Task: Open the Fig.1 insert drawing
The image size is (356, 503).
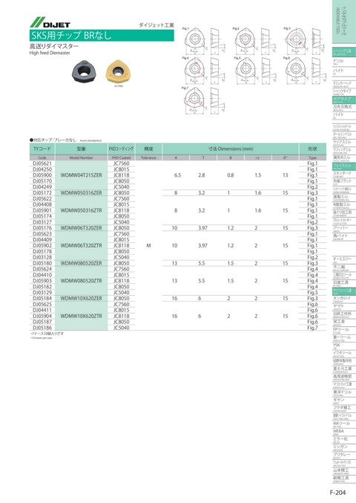Action: (x=205, y=41)
